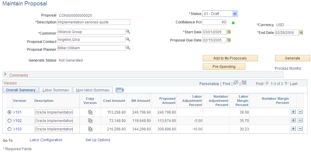This screenshot has width=311, height=152.
Task: Go to next rows arrow
Action: coord(286,83)
